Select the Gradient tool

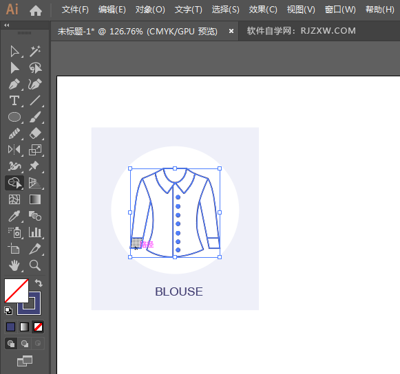pyautogui.click(x=35, y=199)
